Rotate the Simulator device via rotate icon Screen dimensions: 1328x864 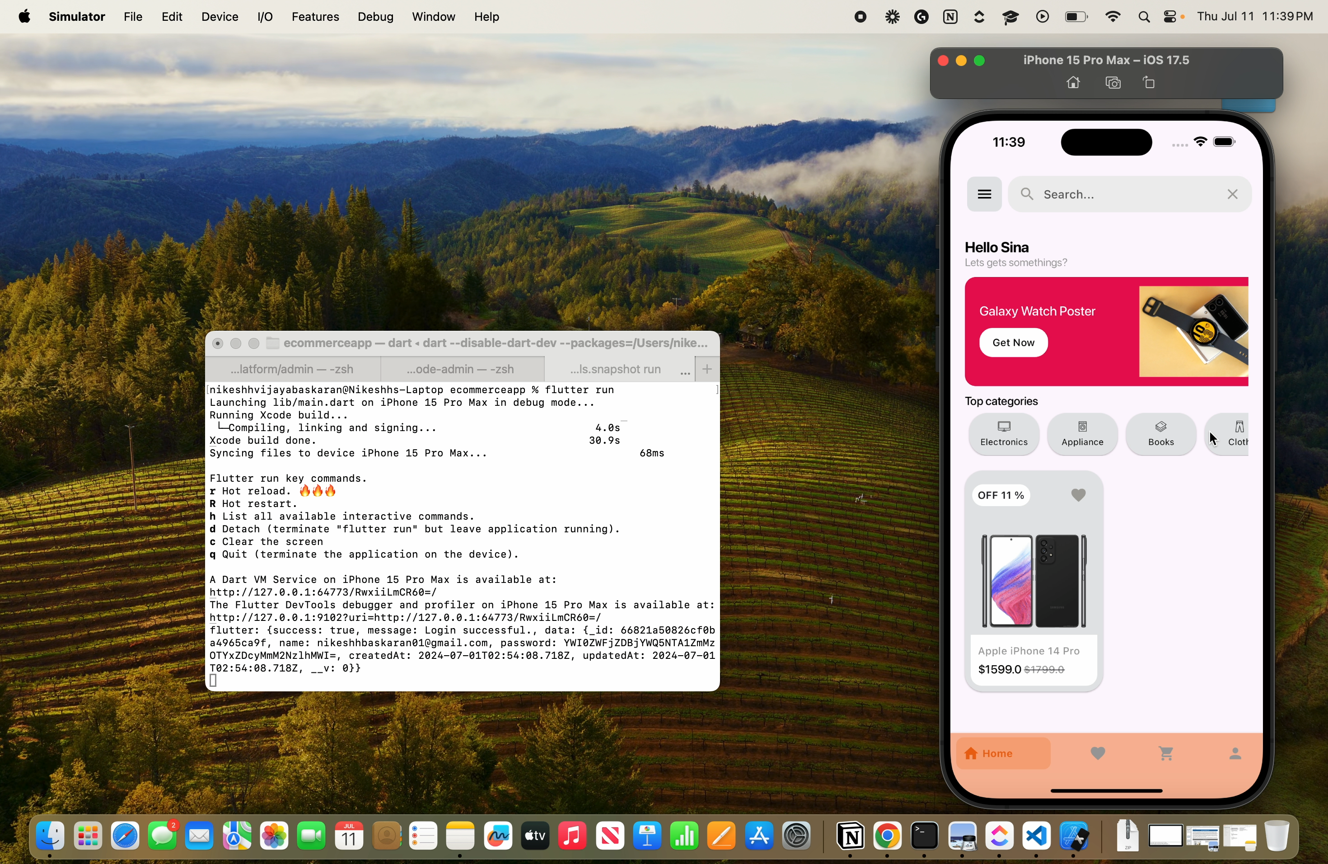click(1149, 83)
